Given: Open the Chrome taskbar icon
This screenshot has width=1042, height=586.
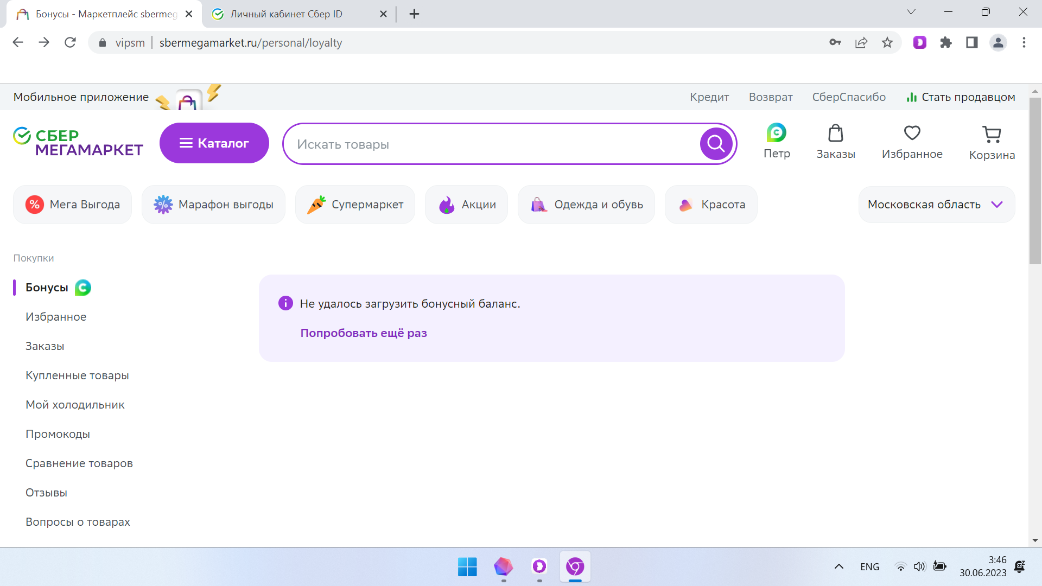Looking at the screenshot, I should [575, 567].
